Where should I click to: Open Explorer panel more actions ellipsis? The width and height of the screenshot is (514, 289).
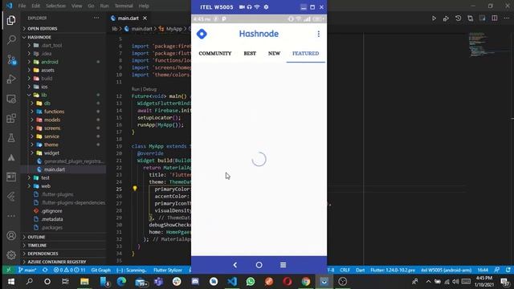(x=96, y=18)
